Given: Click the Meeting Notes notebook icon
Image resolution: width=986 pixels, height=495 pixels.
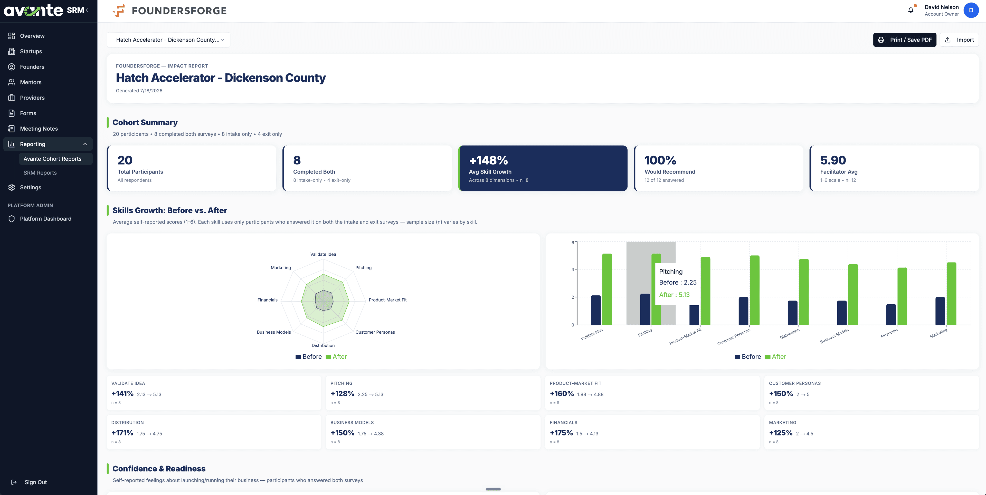Looking at the screenshot, I should click(x=12, y=129).
